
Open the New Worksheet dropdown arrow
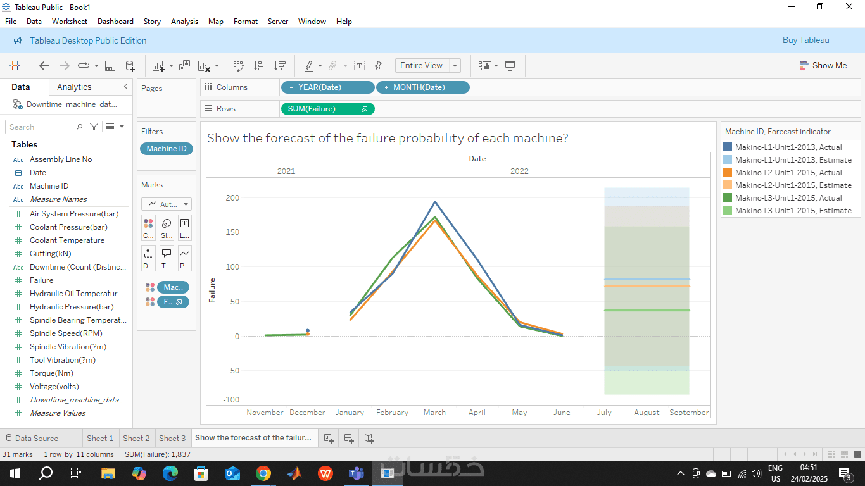pyautogui.click(x=171, y=66)
